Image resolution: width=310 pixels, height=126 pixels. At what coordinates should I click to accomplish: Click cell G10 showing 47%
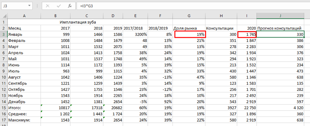tap(189, 77)
